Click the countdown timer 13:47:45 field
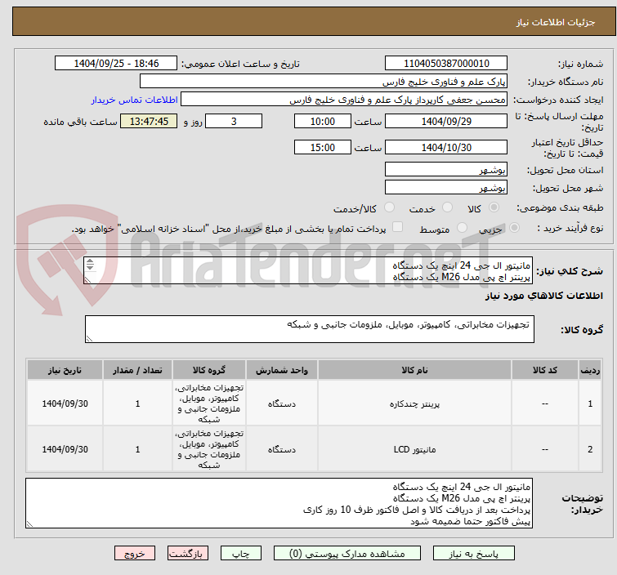617x575 pixels. click(149, 121)
